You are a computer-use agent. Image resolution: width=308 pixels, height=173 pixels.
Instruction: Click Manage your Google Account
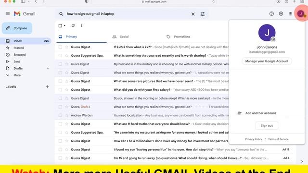coord(267,61)
